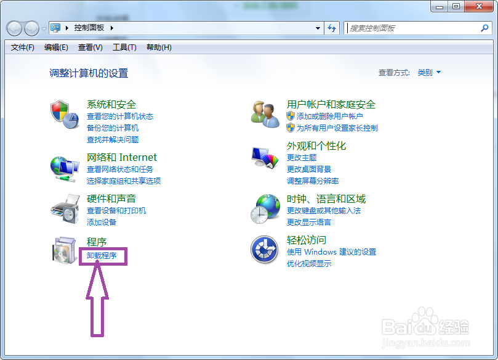Viewport: 498px width, 360px height.
Task: Click the 卸载程序 link
Action: coord(102,256)
